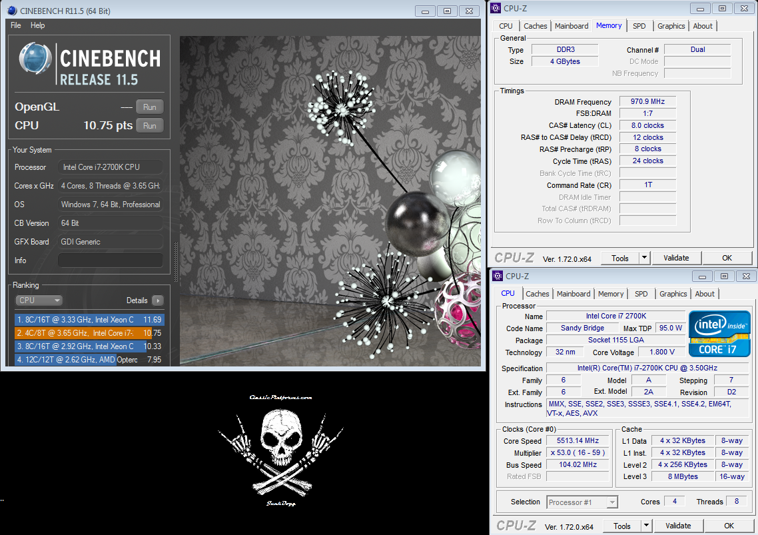The image size is (758, 535).
Task: Select ranking entry 4C/8T @ 3.65 GHz Core i7
Action: [x=89, y=333]
